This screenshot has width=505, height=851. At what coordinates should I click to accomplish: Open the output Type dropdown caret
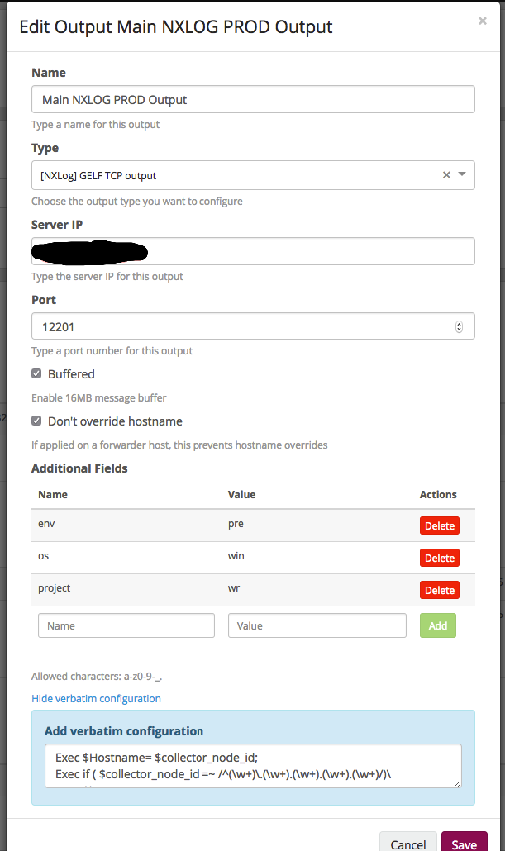(x=460, y=175)
